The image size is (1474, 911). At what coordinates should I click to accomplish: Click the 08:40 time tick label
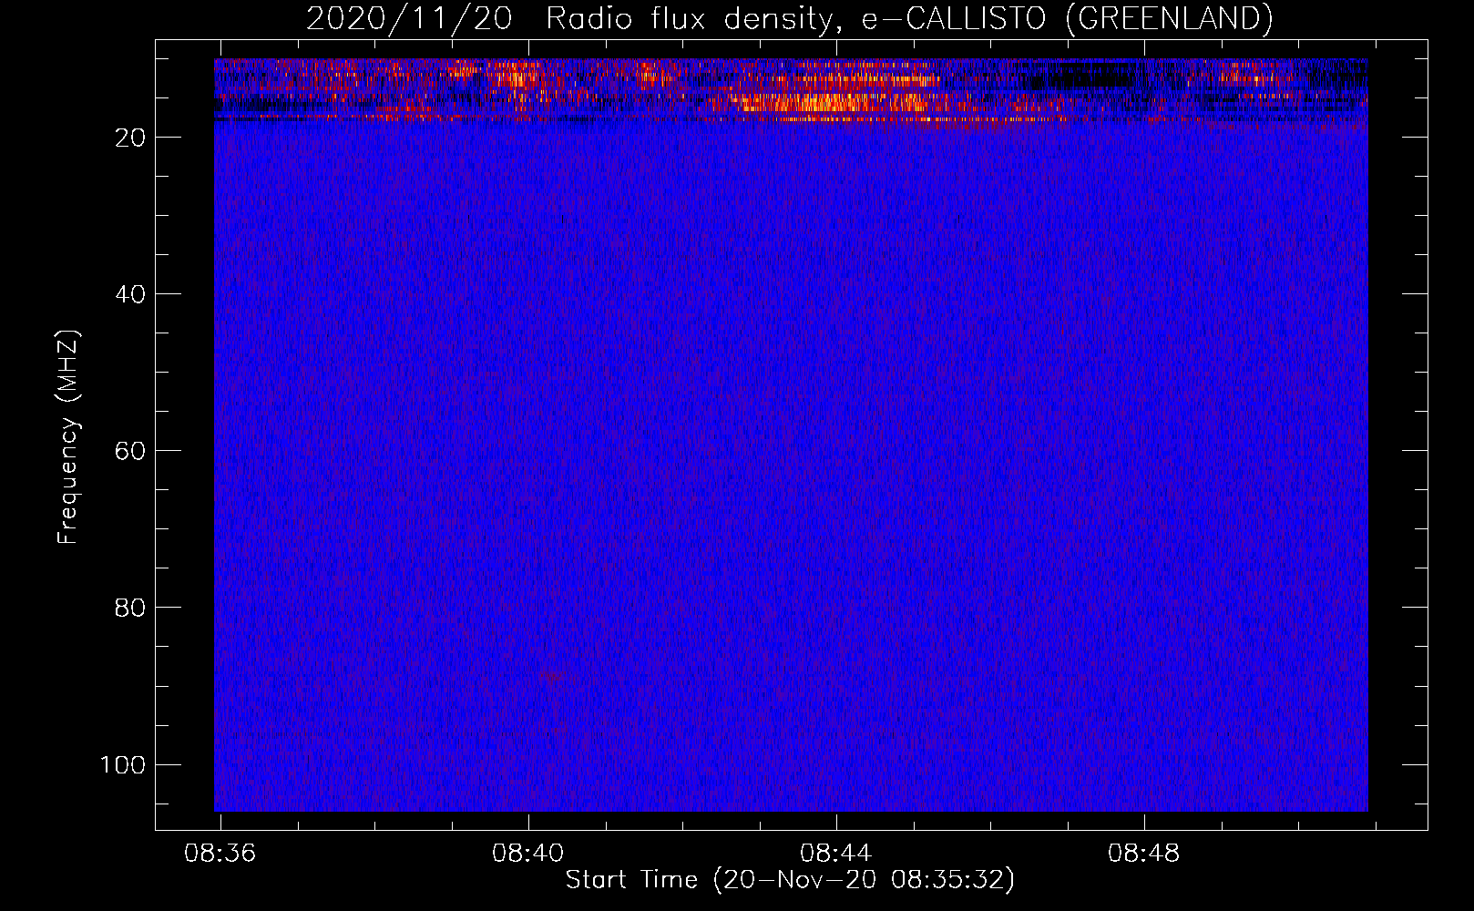point(527,854)
